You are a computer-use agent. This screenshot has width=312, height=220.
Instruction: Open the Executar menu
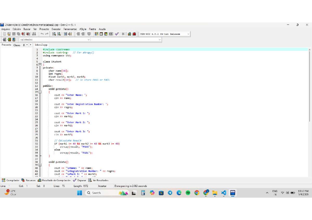56,29
